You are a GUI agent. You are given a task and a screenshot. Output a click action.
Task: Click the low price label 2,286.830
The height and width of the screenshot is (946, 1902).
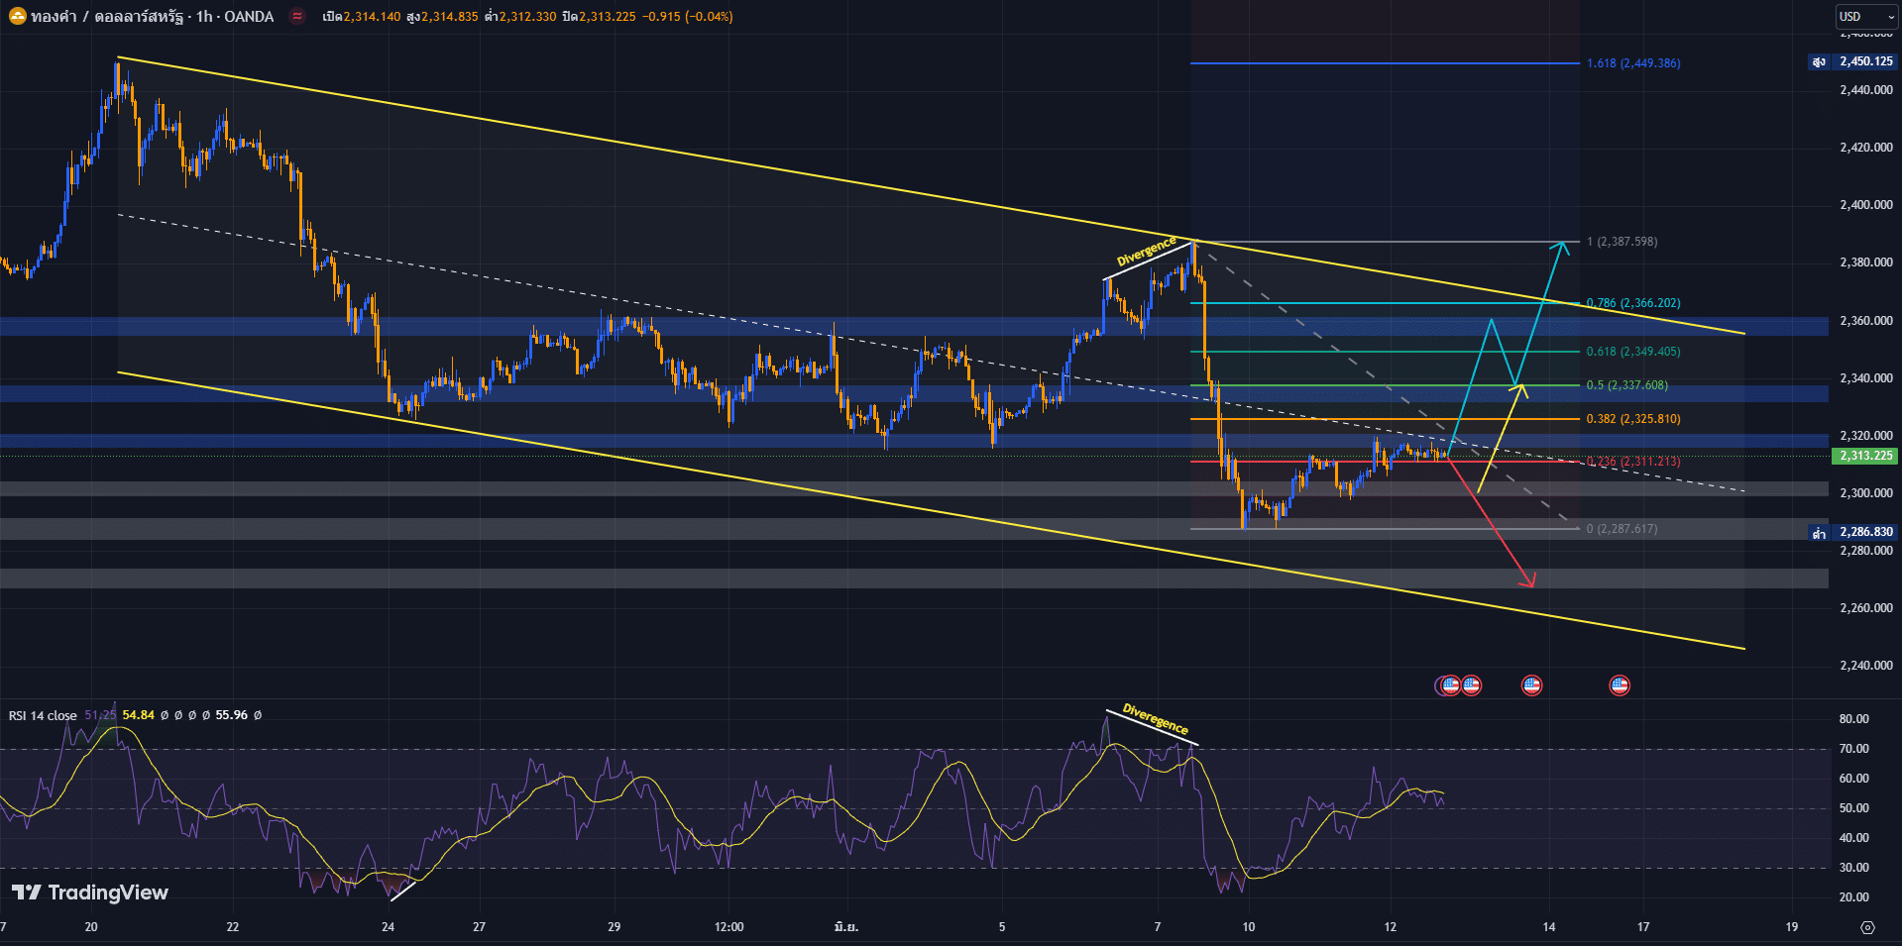point(1865,532)
